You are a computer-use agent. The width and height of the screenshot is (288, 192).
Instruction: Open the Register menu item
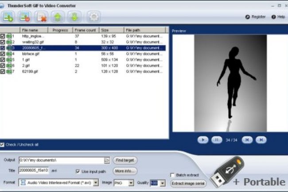pos(256,17)
